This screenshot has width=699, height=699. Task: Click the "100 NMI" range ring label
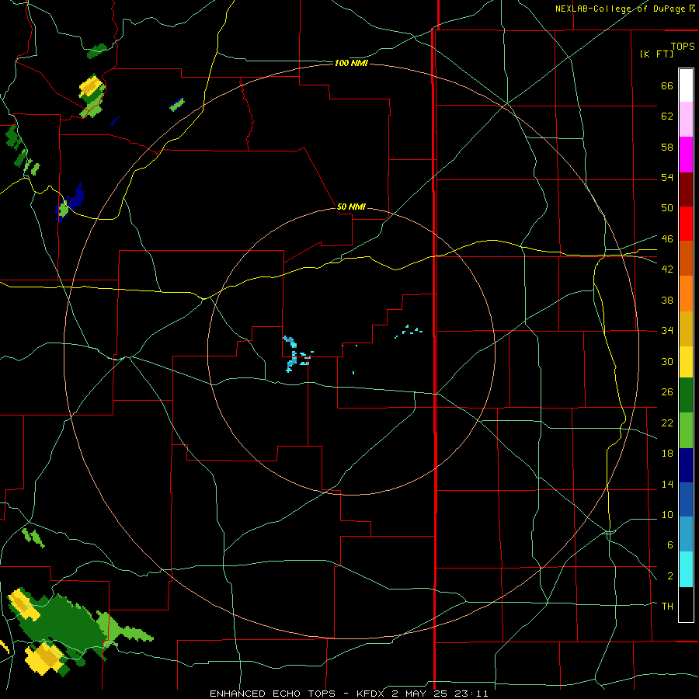(x=351, y=64)
